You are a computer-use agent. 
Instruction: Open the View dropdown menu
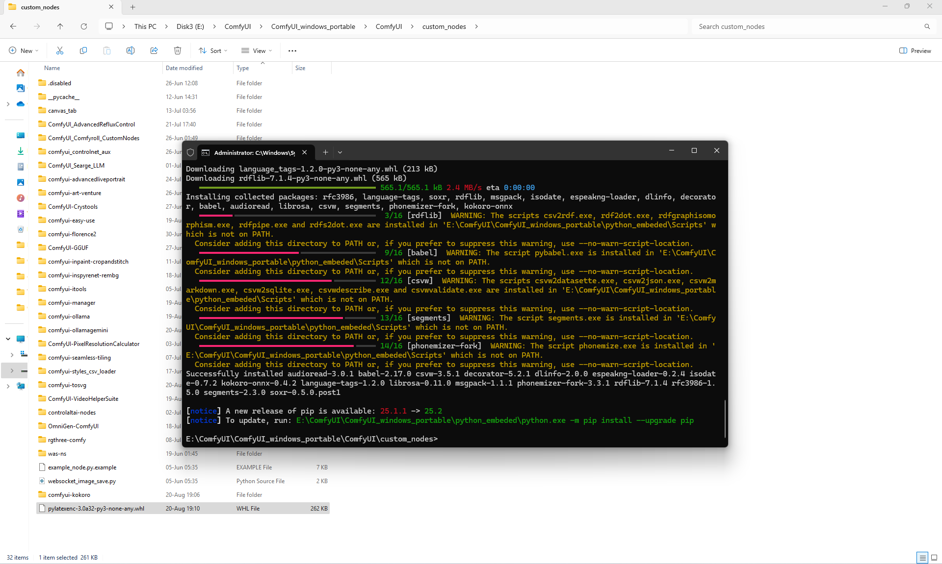[257, 50]
